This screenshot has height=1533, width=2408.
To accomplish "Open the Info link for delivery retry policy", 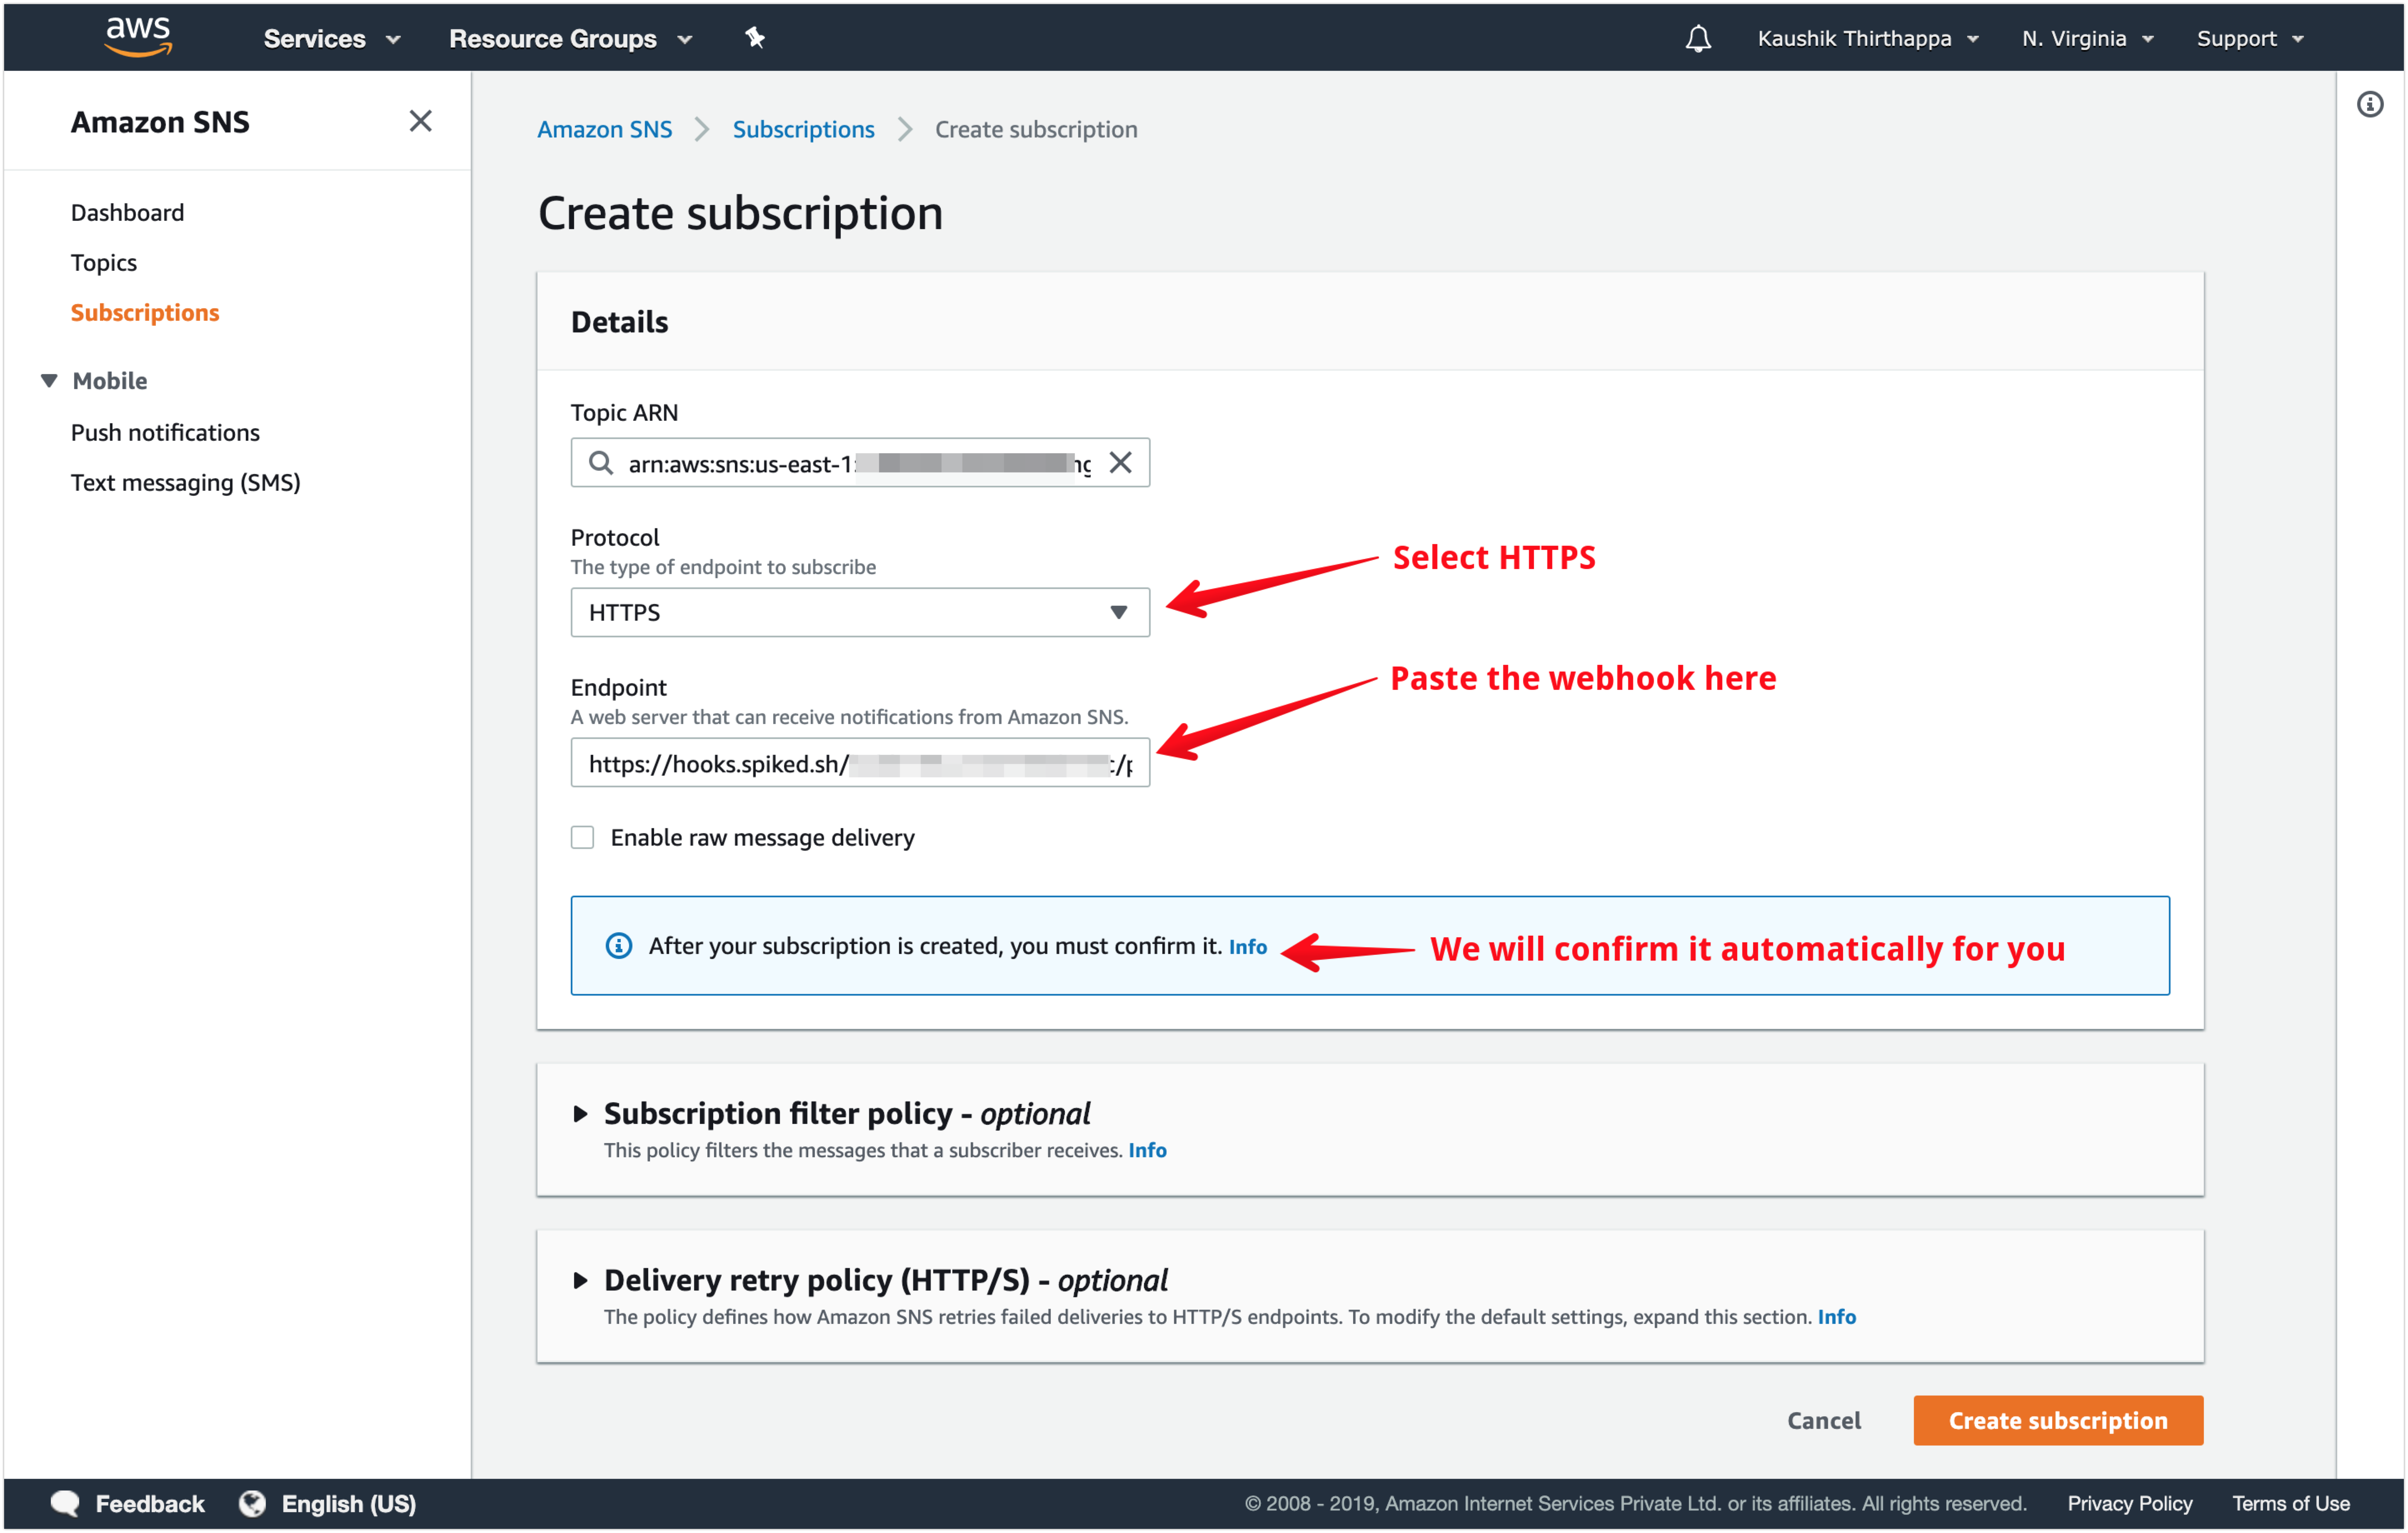I will (x=1836, y=1317).
